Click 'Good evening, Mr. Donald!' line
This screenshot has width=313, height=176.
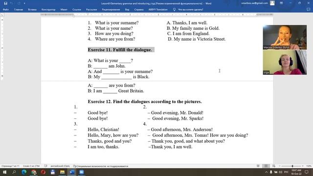pyautogui.click(x=177, y=113)
